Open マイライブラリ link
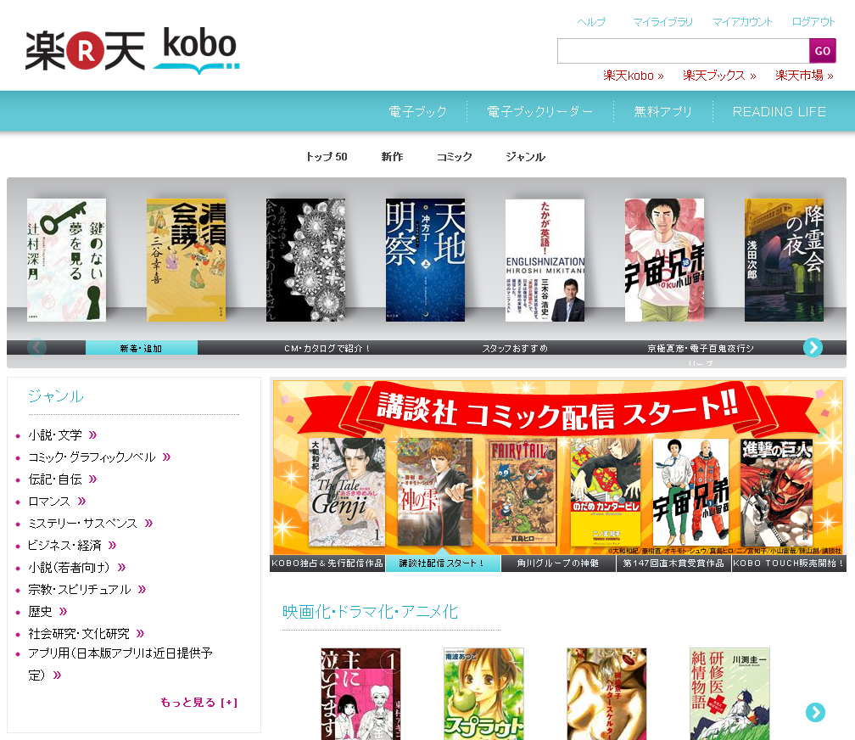Viewport: 855px width, 740px height. 662,22
